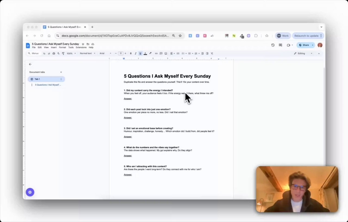Viewport: 348px width, 222px height.
Task: Click the add comment toolbar icon
Action: point(161,54)
